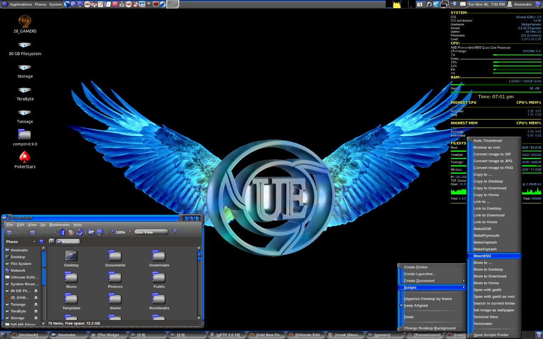Open the thumbnails folder
The width and height of the screenshot is (543, 339).
[x=159, y=302]
